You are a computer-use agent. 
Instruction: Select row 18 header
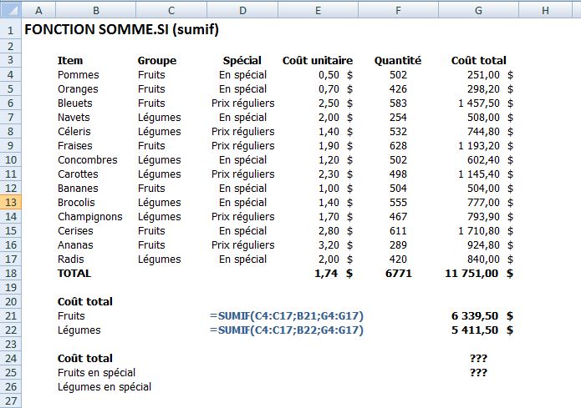[10, 274]
